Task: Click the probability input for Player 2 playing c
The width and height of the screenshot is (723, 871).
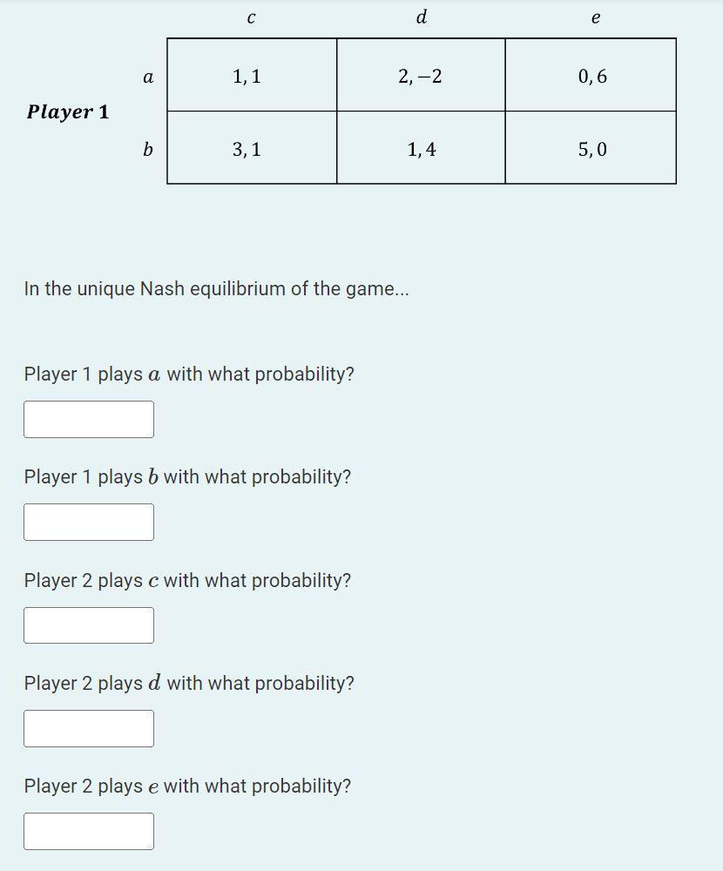Action: [x=88, y=625]
